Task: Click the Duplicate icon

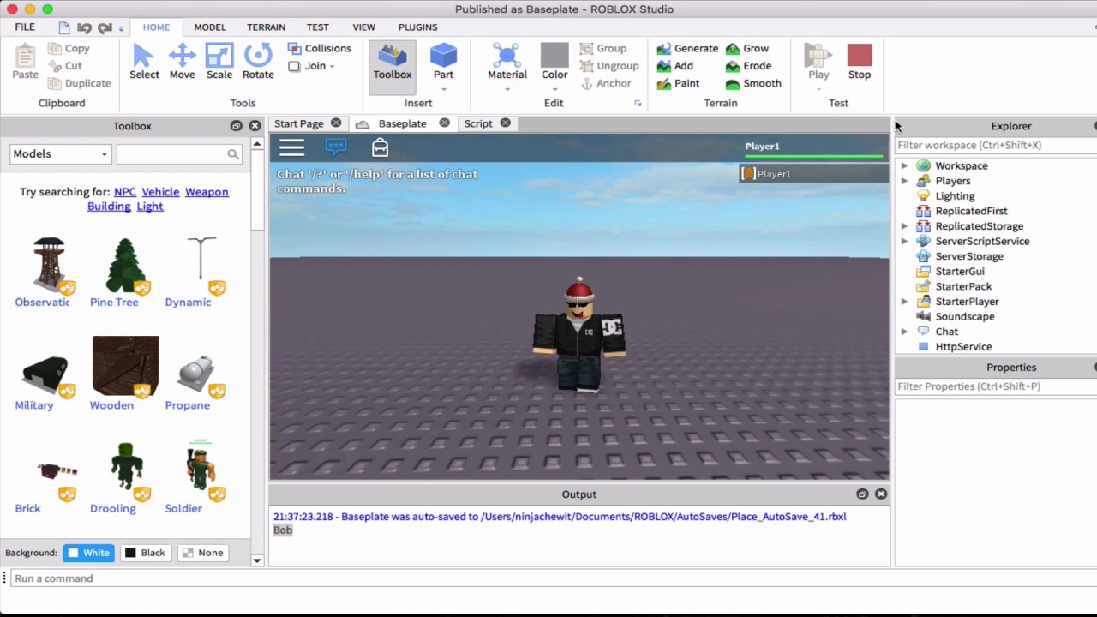Action: pos(55,83)
